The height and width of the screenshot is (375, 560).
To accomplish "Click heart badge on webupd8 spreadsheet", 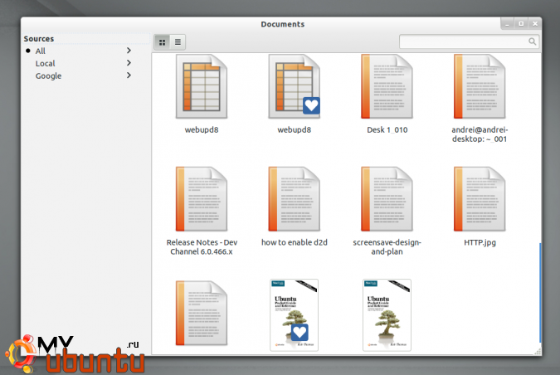I will [x=311, y=105].
